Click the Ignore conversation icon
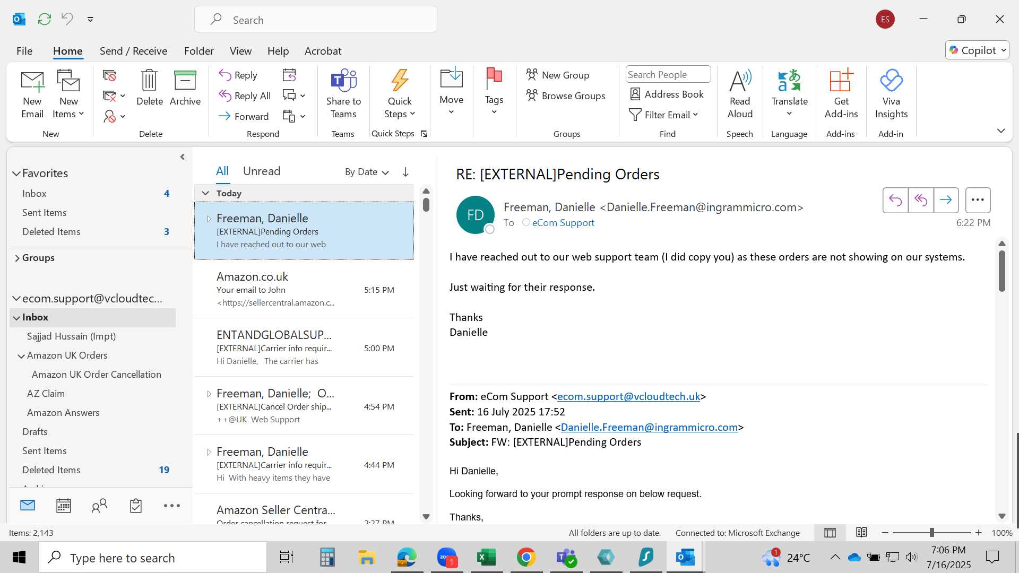1019x573 pixels. 109,76
